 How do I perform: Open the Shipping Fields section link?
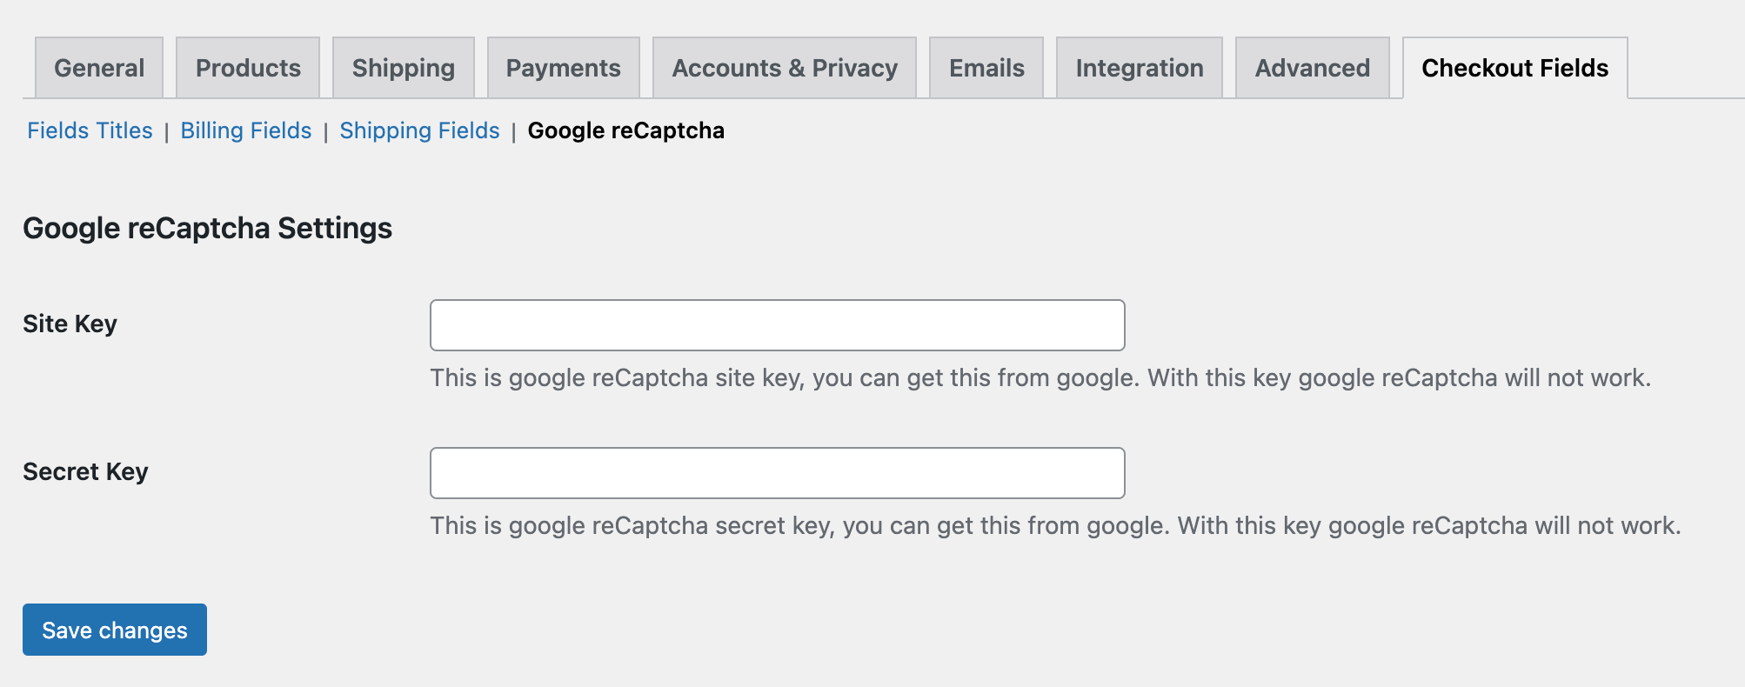click(419, 130)
